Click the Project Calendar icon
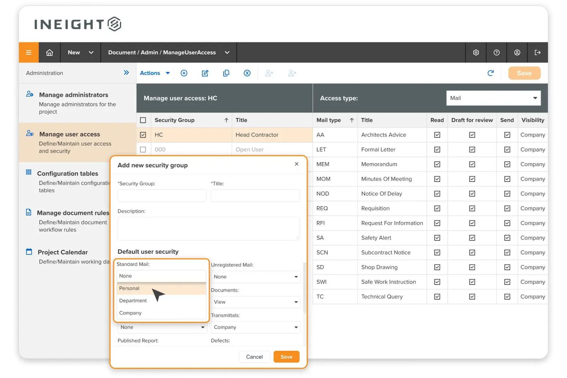567x378 pixels. (x=29, y=252)
